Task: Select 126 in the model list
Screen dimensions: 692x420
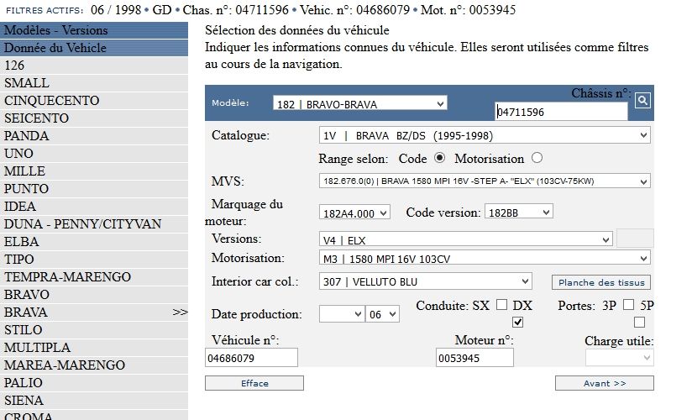Action: pos(94,66)
